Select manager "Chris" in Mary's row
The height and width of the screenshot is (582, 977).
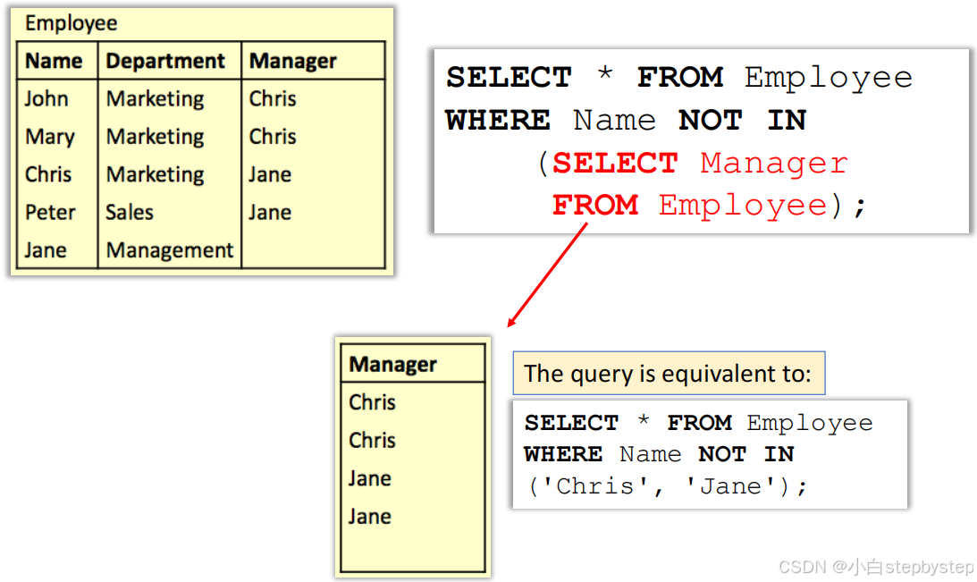[273, 137]
